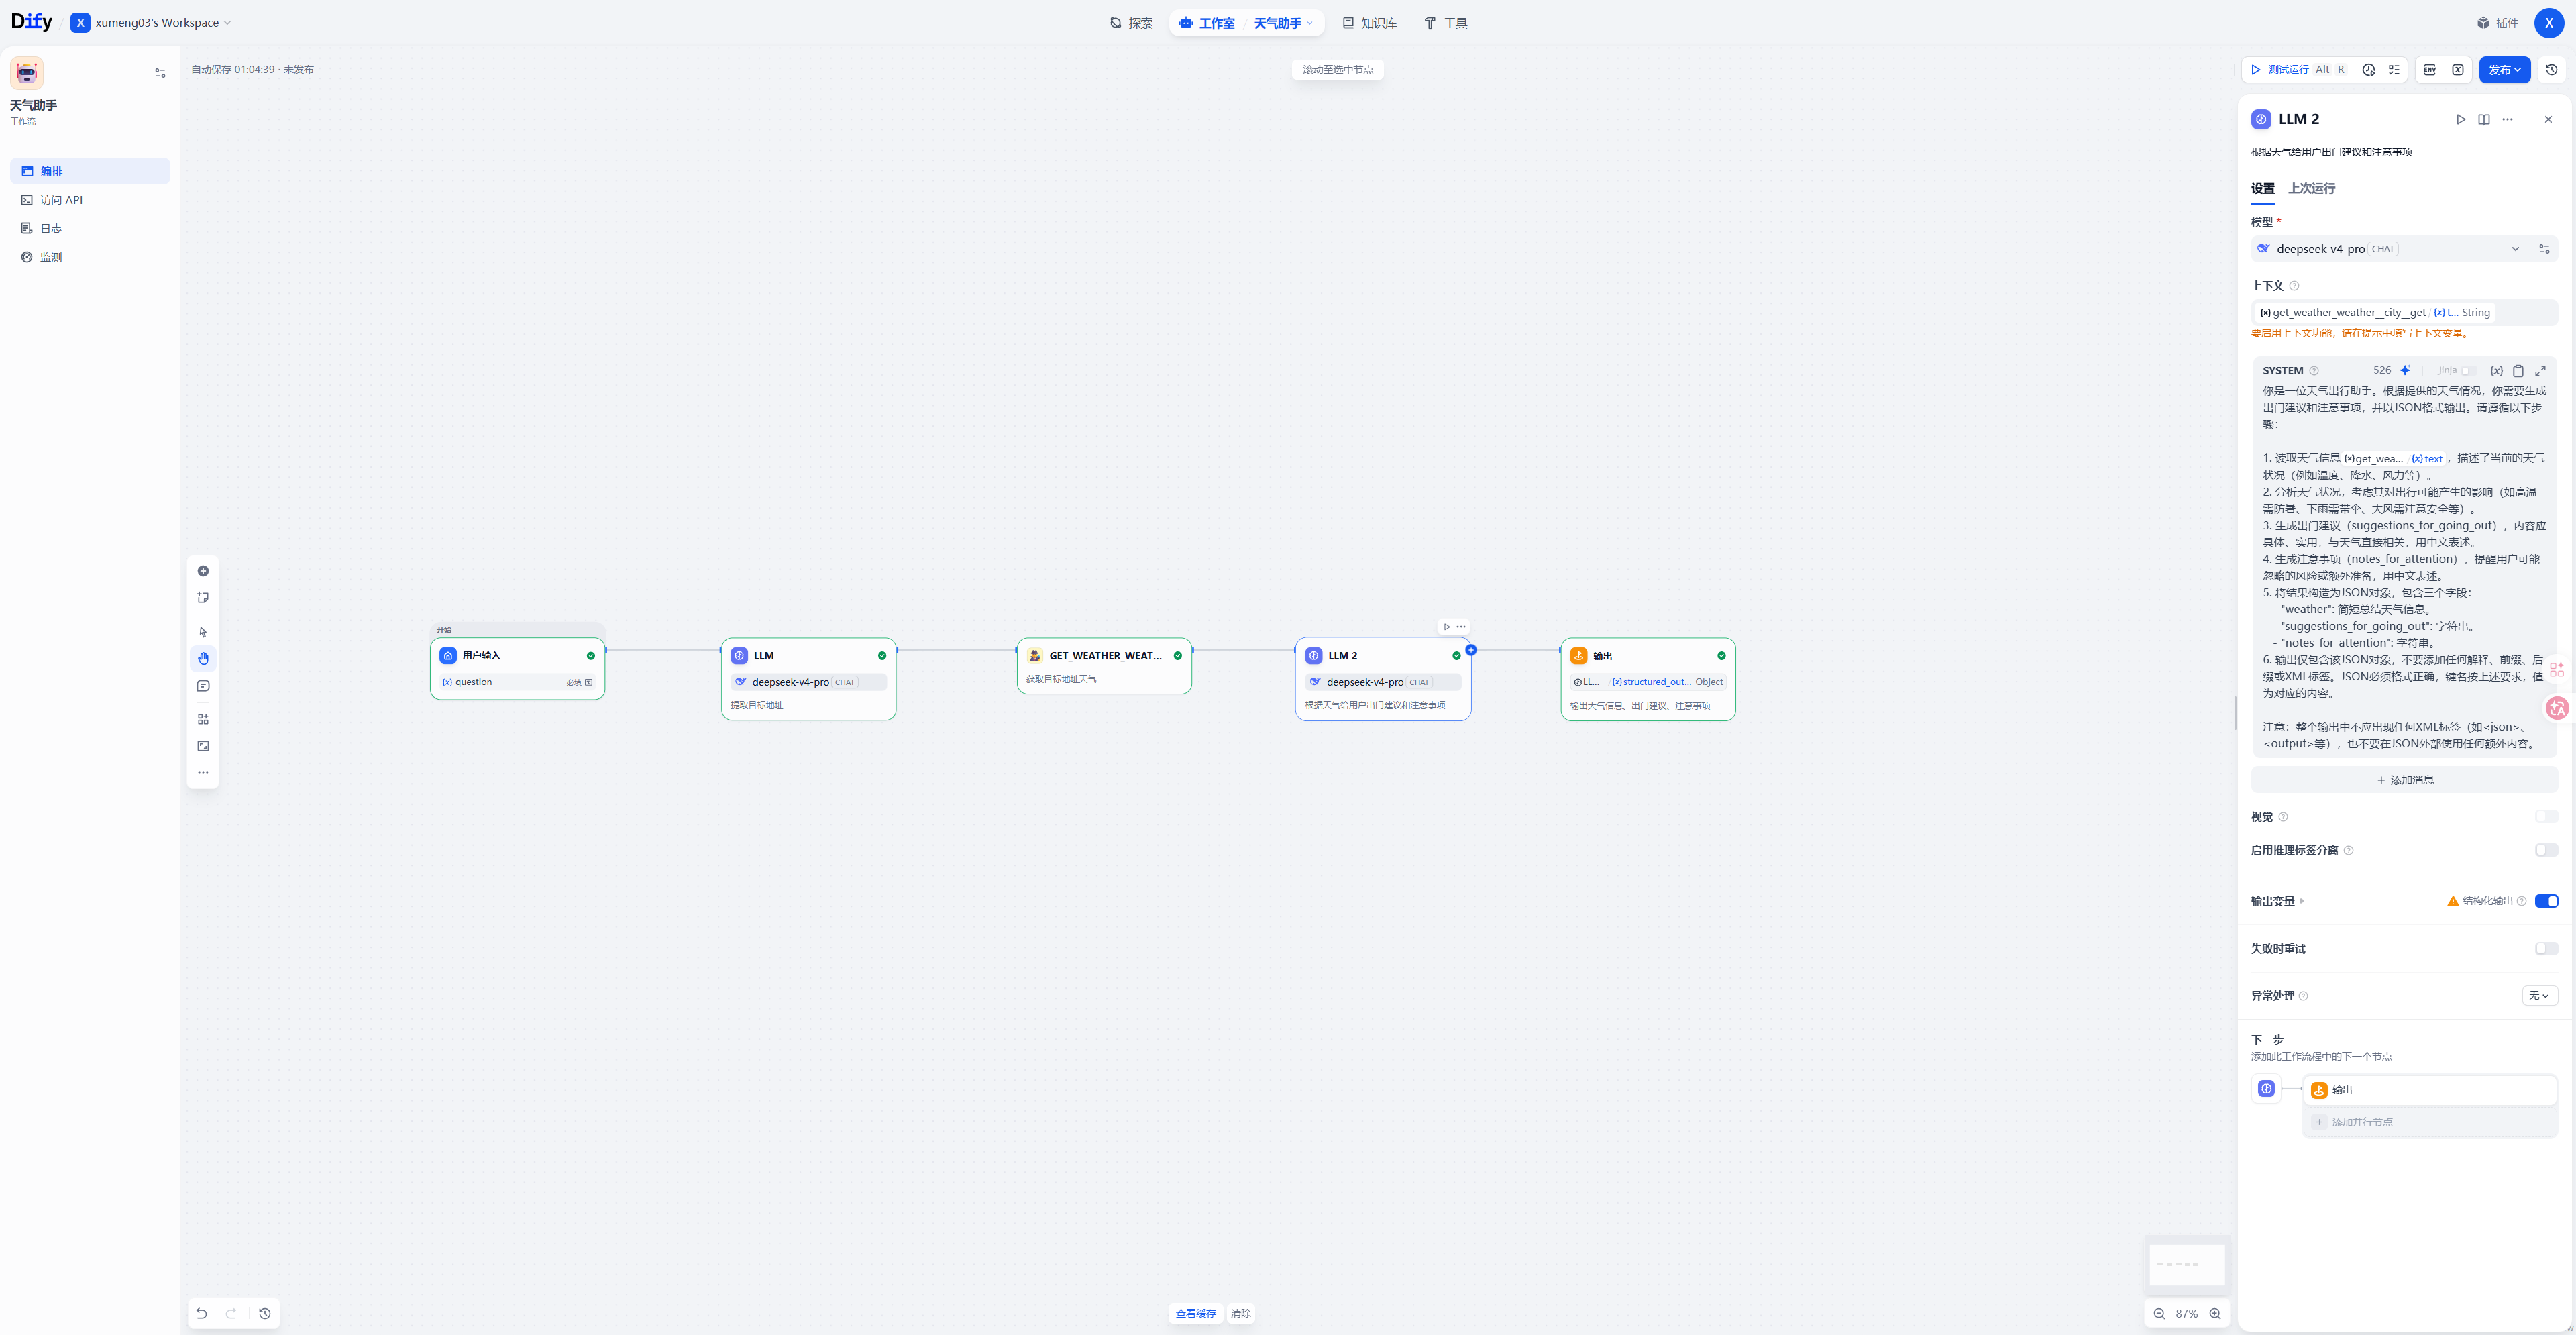Select the 用户输入 start node on canvas

pyautogui.click(x=517, y=668)
